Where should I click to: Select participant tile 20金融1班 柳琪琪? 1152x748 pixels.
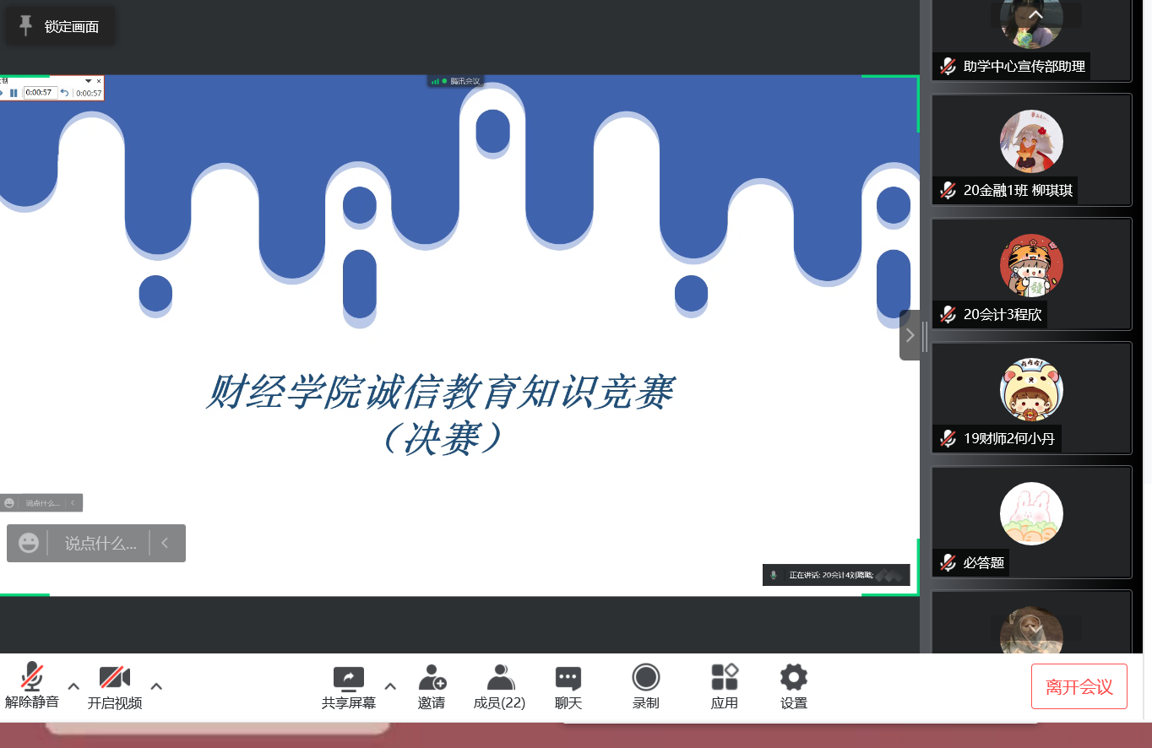(1031, 150)
